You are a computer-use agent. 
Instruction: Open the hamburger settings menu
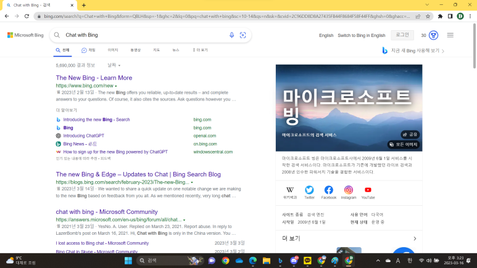pyautogui.click(x=450, y=35)
